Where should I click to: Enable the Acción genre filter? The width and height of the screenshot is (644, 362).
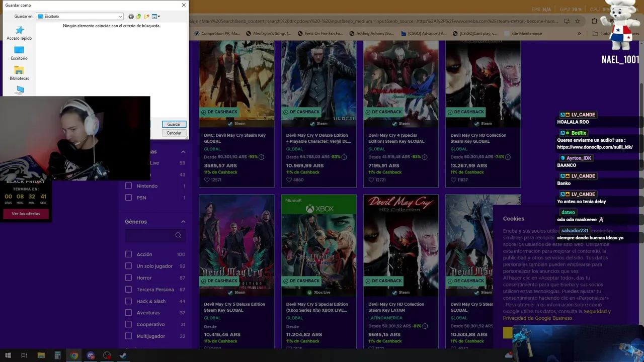pyautogui.click(x=128, y=254)
